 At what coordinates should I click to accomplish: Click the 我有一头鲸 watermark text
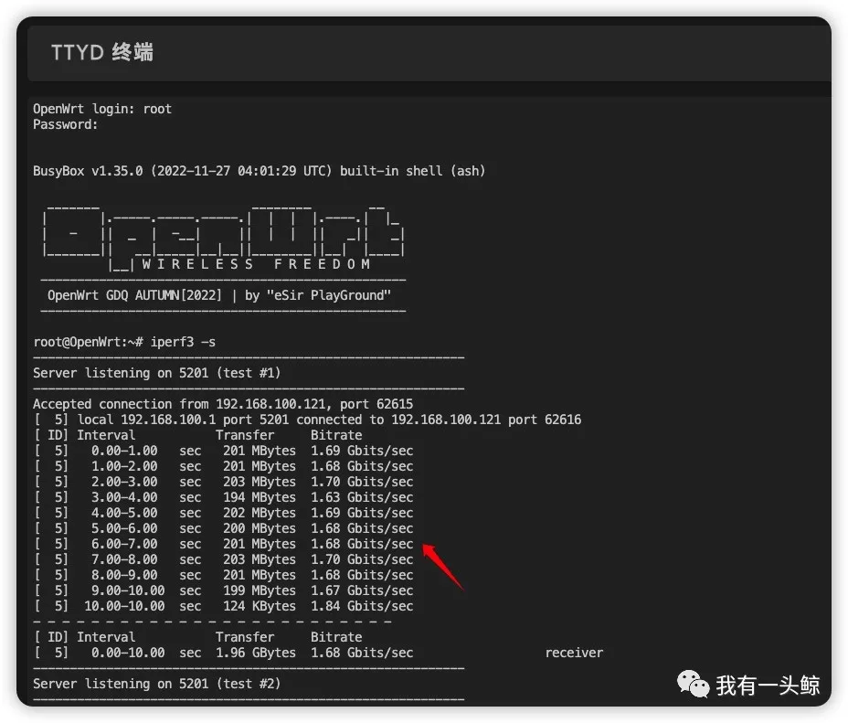766,684
